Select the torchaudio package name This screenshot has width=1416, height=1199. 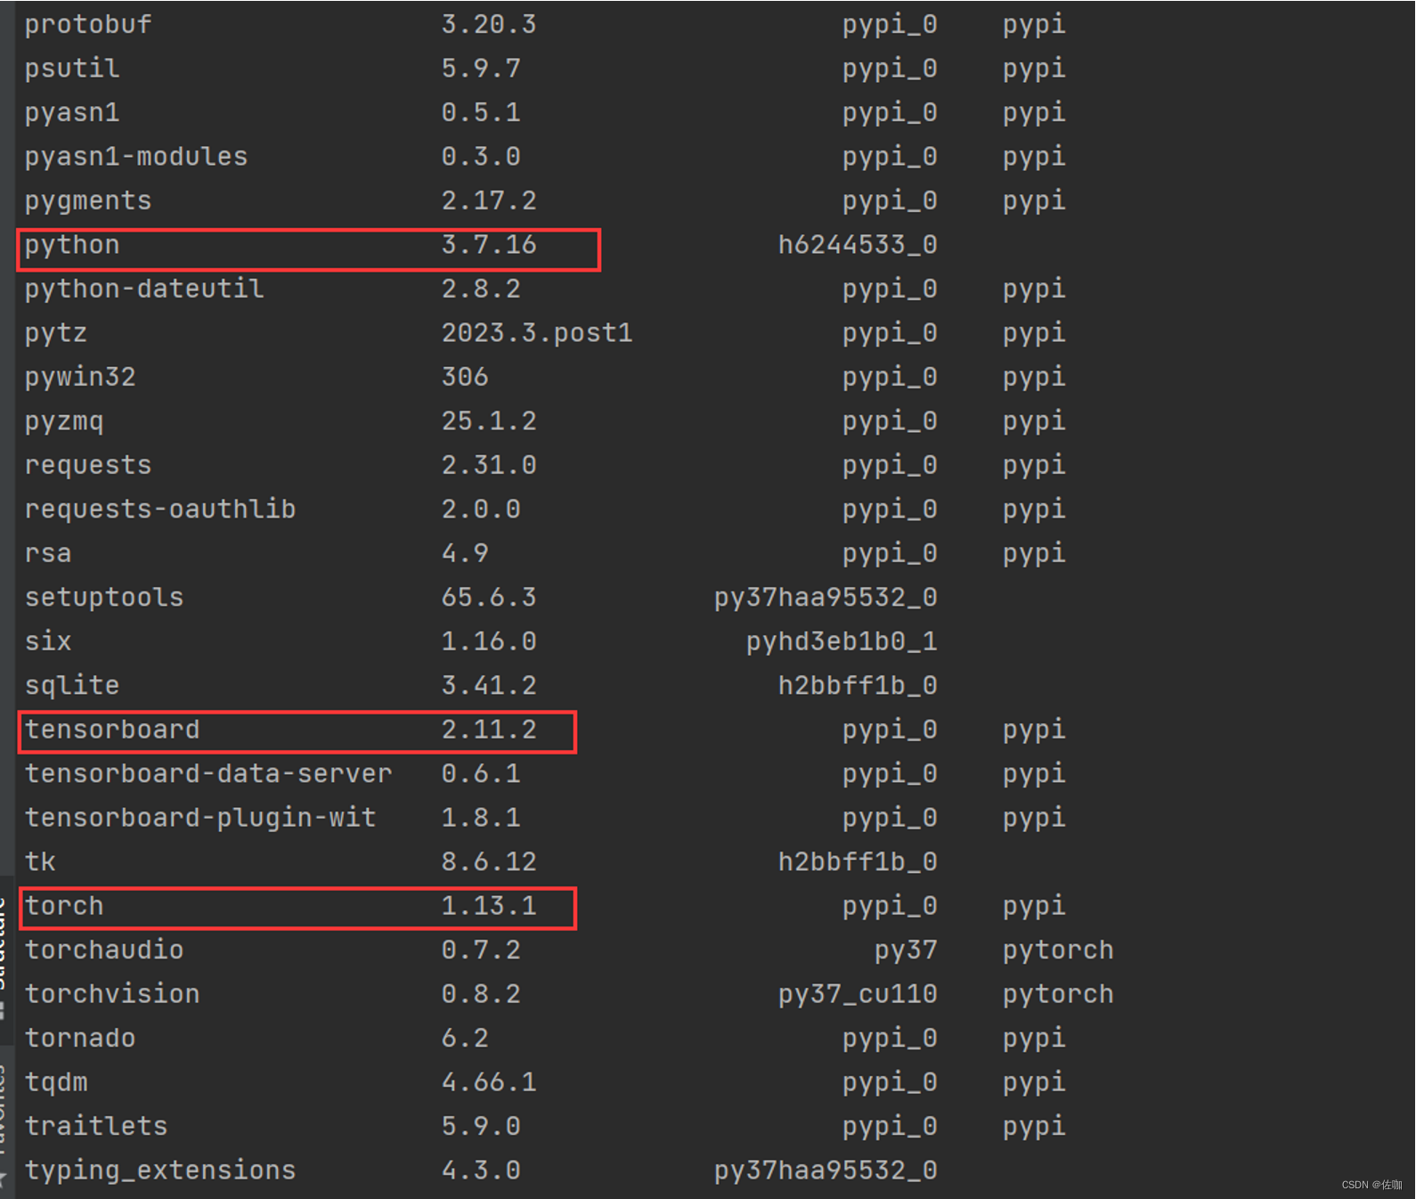103,950
